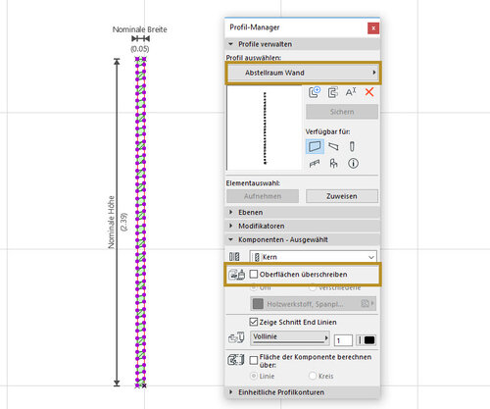The image size is (490, 409).
Task: Uncheck Zeige Schnitt End Linien
Action: [254, 322]
